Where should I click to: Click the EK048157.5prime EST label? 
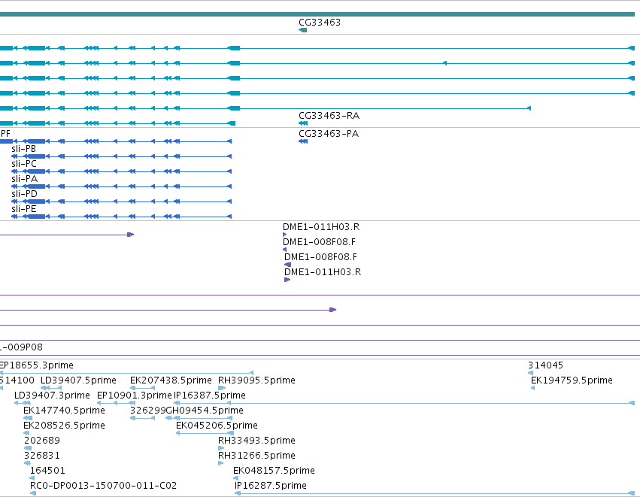pos(274,471)
